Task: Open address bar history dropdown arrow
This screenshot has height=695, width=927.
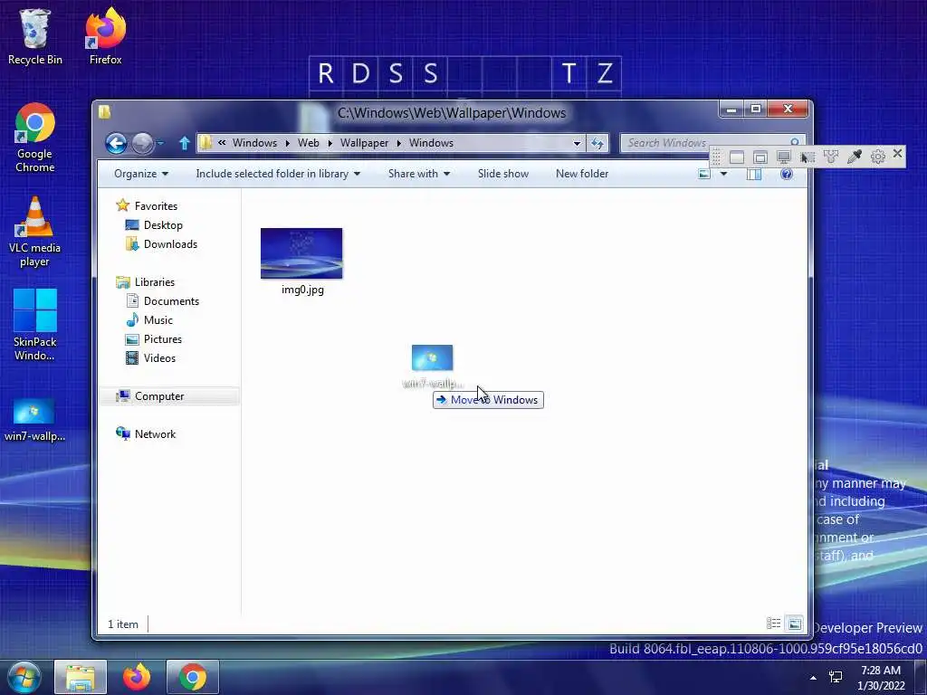Action: [x=577, y=143]
